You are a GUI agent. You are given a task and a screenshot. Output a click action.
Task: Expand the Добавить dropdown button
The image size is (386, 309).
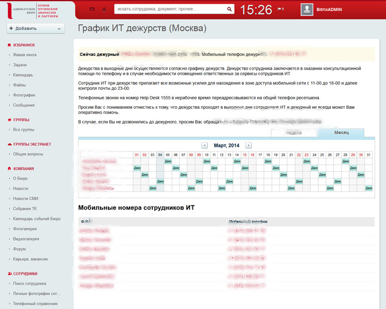click(x=36, y=29)
